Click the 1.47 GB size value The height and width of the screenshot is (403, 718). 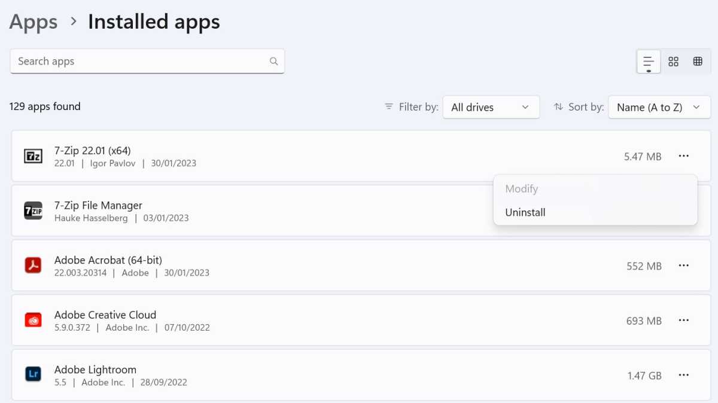644,376
